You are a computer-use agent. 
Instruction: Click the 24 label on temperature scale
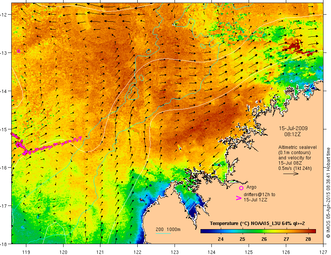[x=220, y=239]
